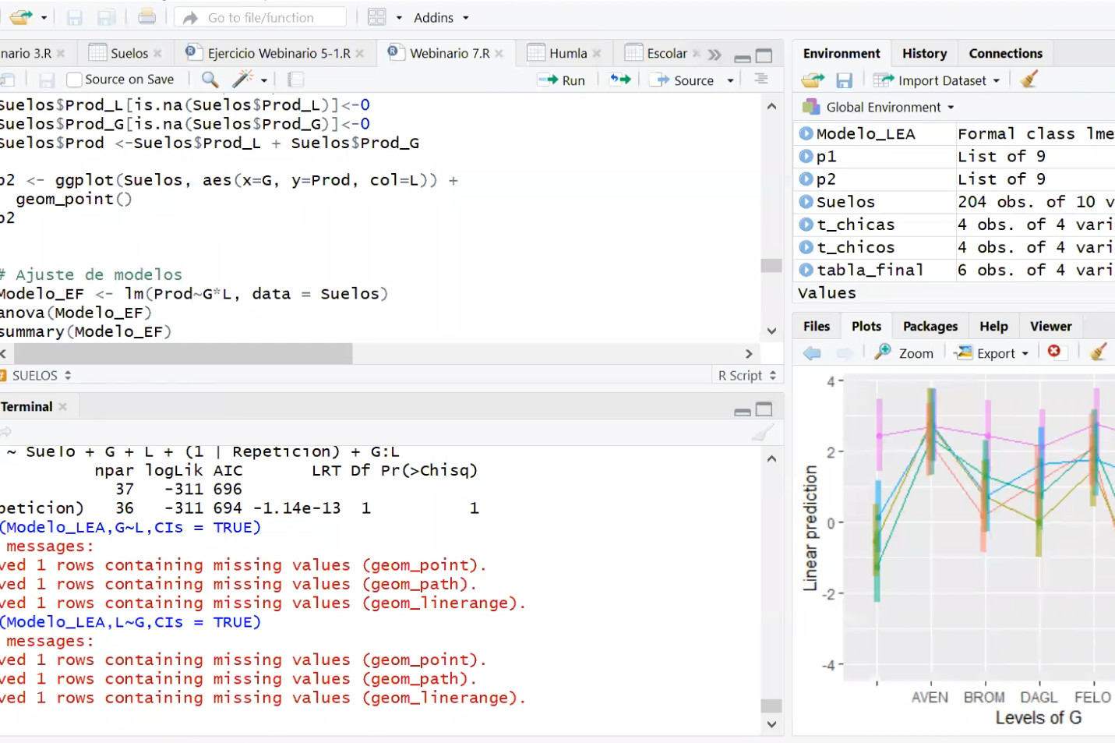The image size is (1115, 743).
Task: Open the code tools dropdown arrow
Action: (x=264, y=80)
